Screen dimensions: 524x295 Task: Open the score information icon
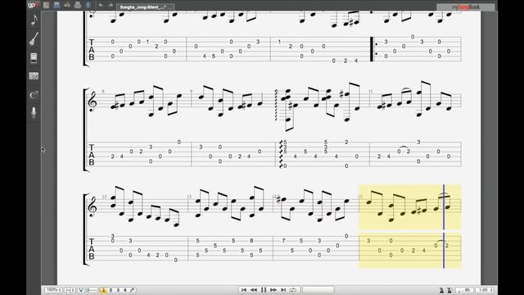tap(88, 5)
